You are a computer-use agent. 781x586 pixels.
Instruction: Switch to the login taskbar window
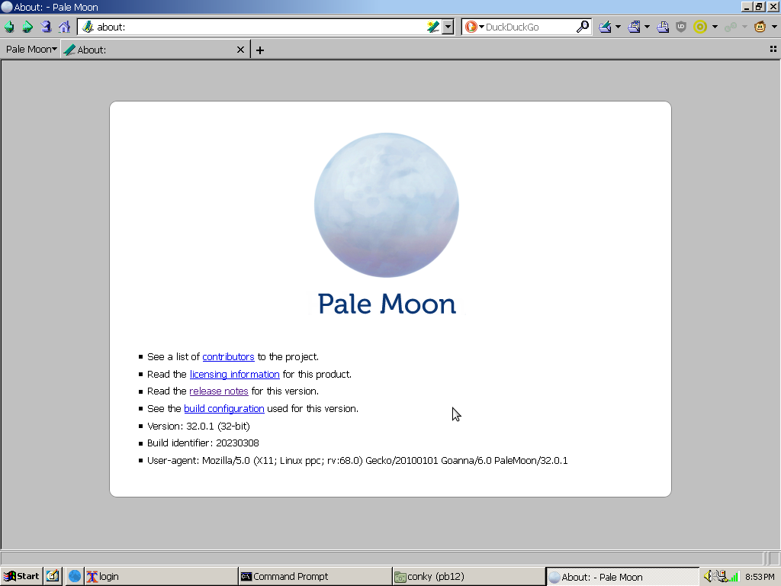point(160,577)
